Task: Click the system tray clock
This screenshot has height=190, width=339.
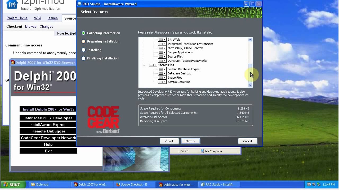Action: point(328,184)
